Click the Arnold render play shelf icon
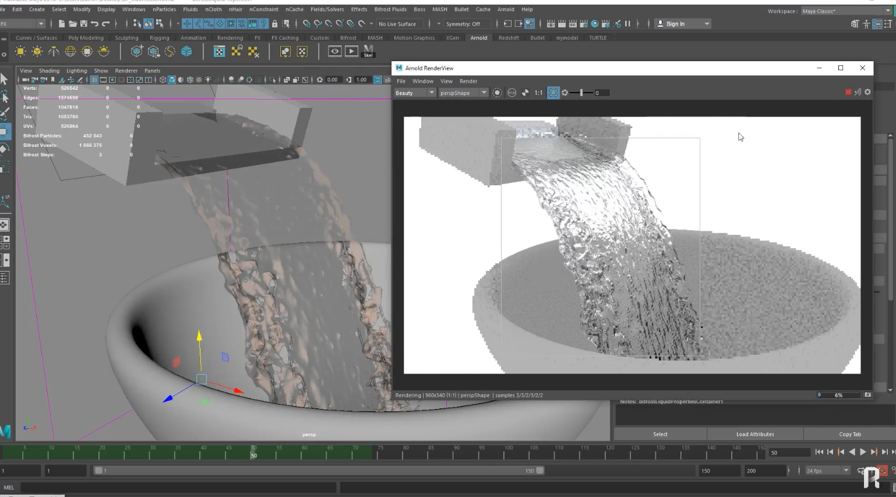Screen dimensions: 896x497 coord(351,52)
